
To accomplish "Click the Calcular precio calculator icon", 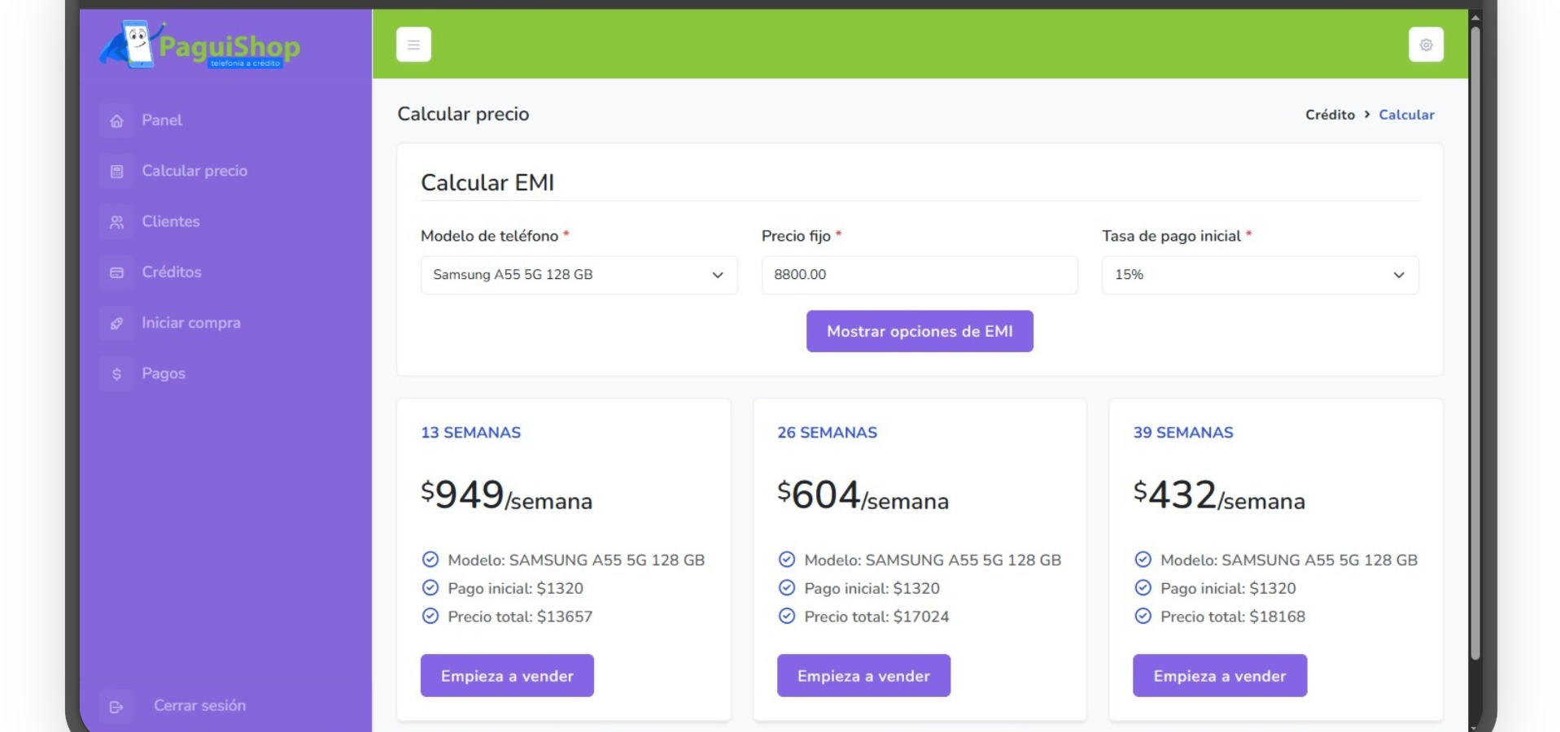I will [117, 172].
